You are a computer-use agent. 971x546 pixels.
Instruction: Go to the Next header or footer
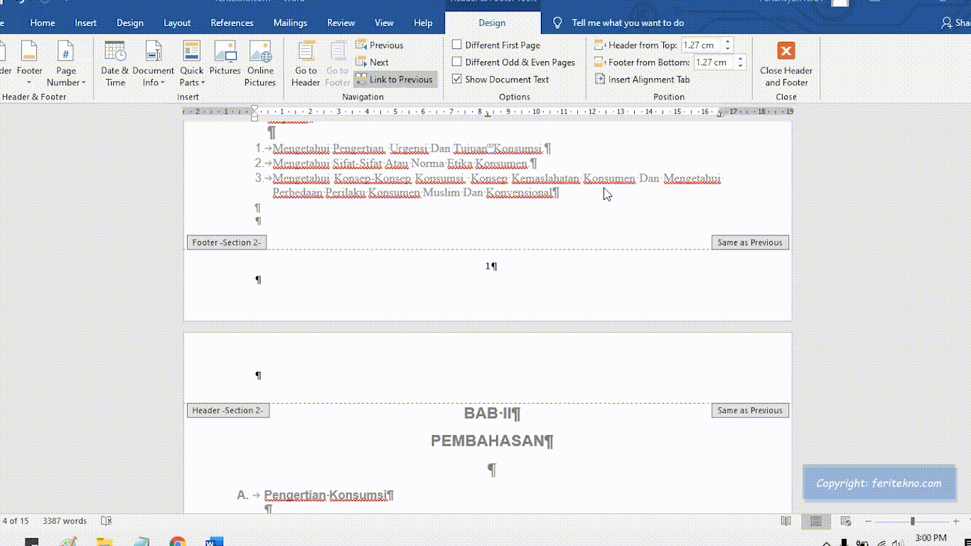372,62
